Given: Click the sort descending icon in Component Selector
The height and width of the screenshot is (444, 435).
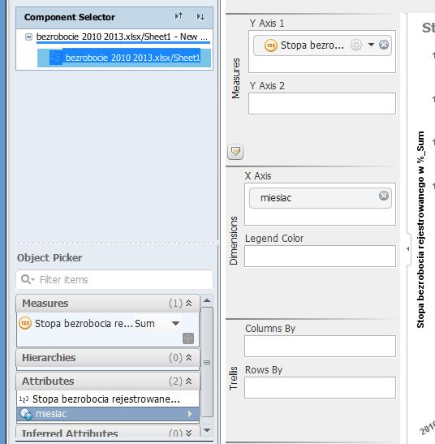Looking at the screenshot, I should tap(200, 17).
